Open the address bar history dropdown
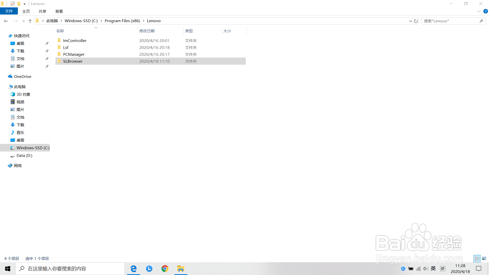This screenshot has width=489, height=275. (410, 21)
